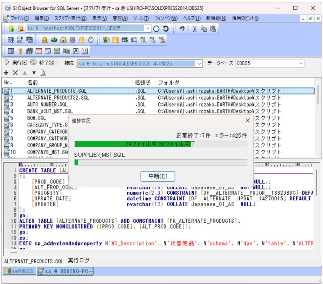
Task: Click the plus icon to add script
Action: (6, 73)
